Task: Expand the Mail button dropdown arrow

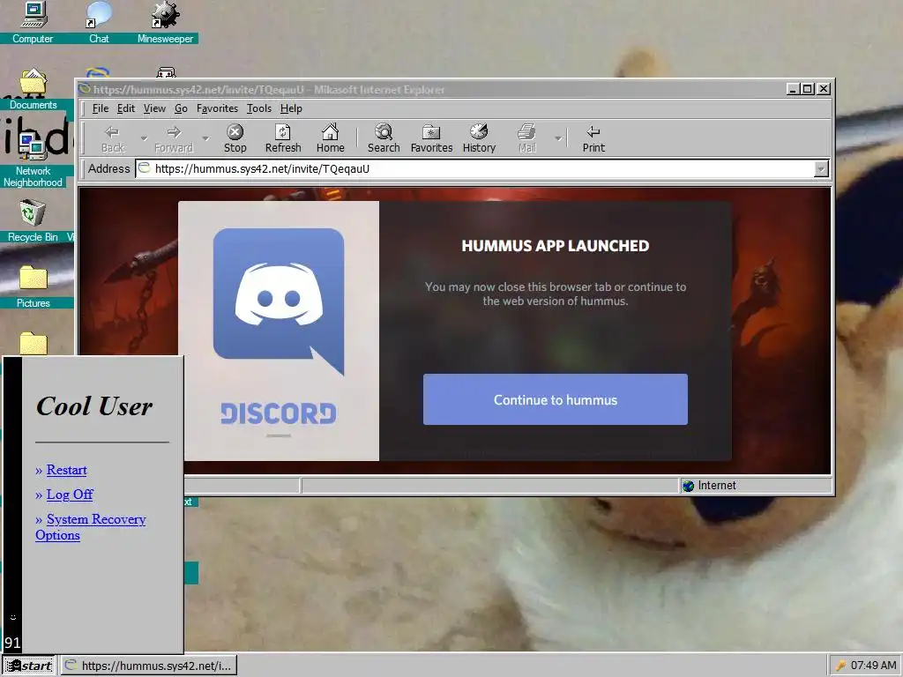Action: (x=557, y=138)
